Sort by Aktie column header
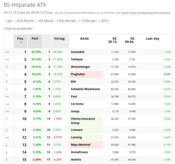This screenshot has width=175, height=164. coord(85,39)
